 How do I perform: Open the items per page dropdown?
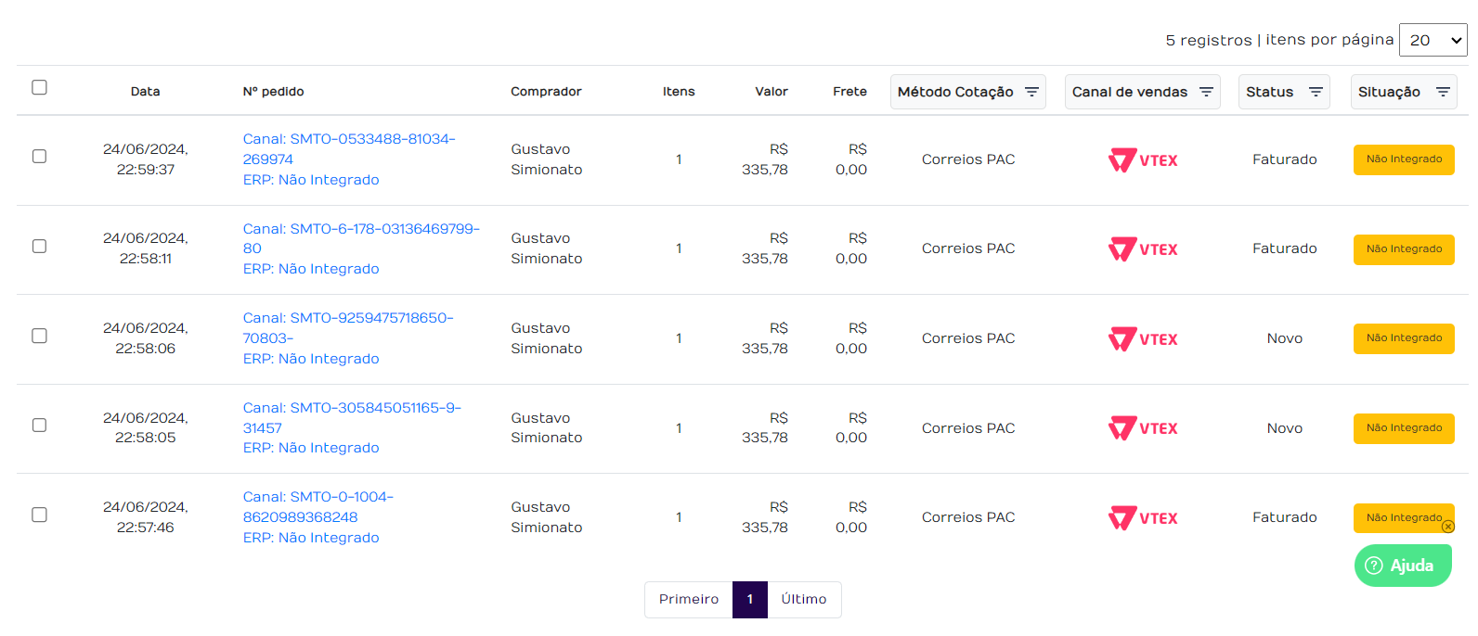[x=1433, y=40]
